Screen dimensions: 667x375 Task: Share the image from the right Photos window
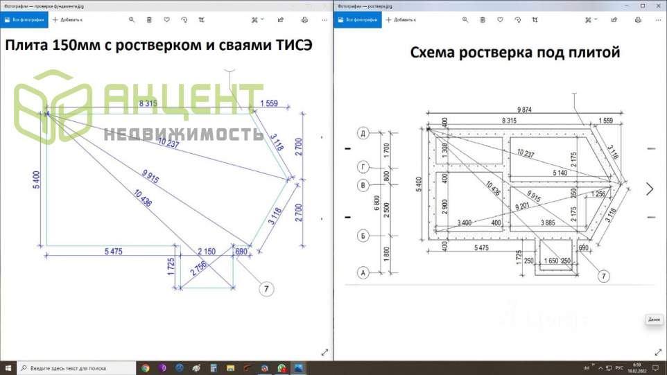[x=614, y=19]
